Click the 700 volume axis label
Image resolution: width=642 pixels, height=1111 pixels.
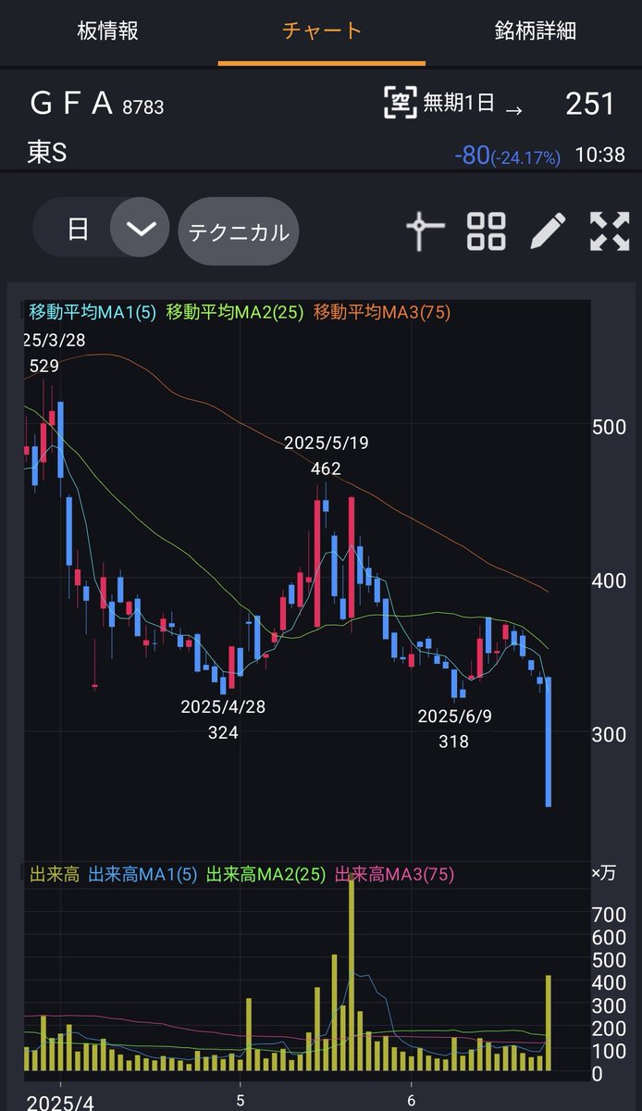(608, 915)
